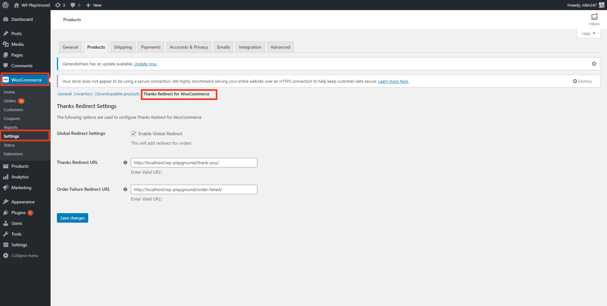
Task: Switch to the Accounts & Privacy tab
Action: tap(189, 47)
